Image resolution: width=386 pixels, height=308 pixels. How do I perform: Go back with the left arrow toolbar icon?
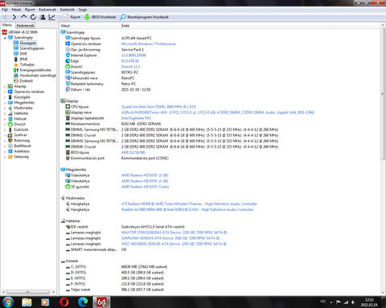[x=5, y=17]
